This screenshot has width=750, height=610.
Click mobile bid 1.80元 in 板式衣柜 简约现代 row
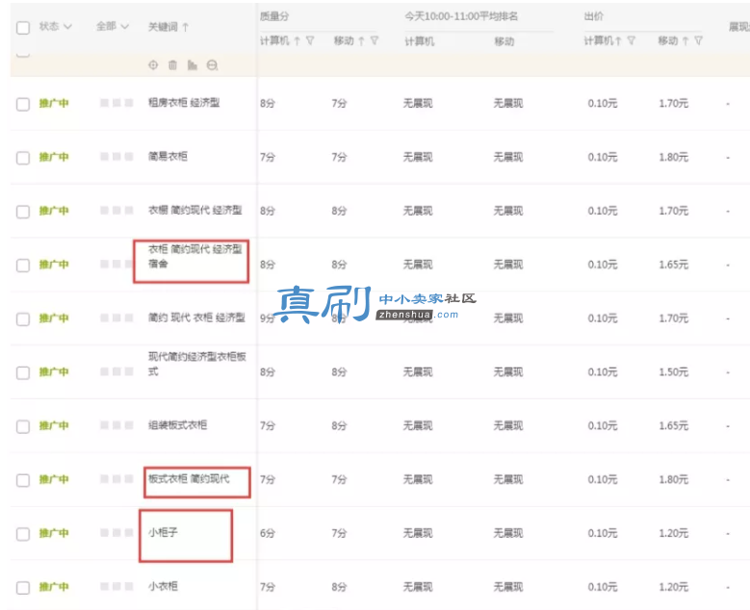coord(674,479)
